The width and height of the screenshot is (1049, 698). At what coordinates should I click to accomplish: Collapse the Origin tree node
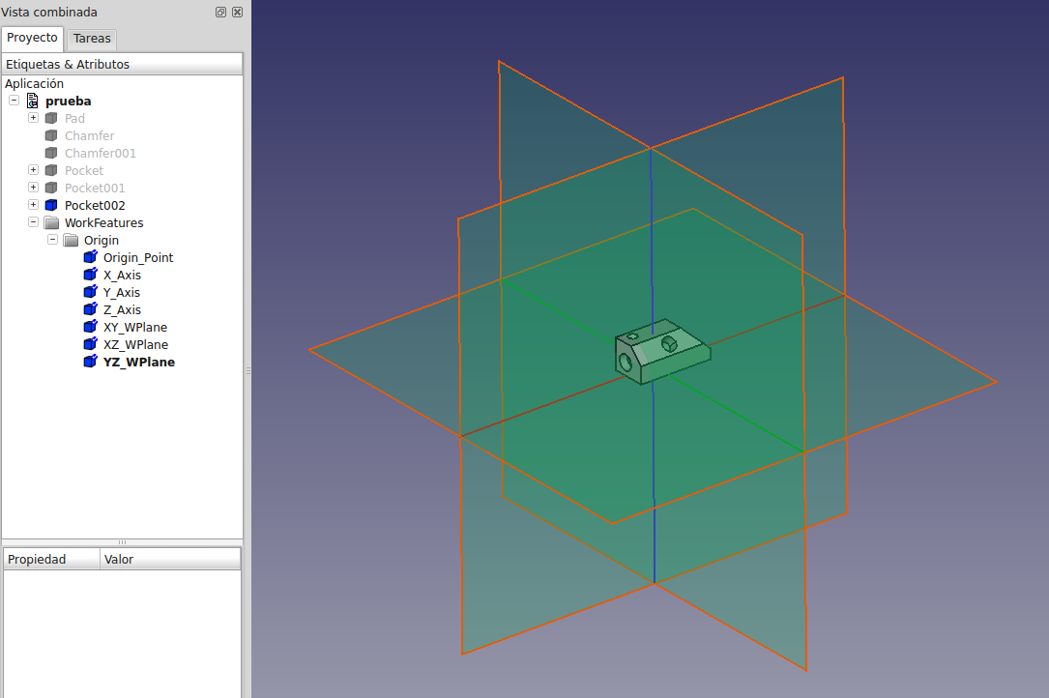pyautogui.click(x=52, y=240)
